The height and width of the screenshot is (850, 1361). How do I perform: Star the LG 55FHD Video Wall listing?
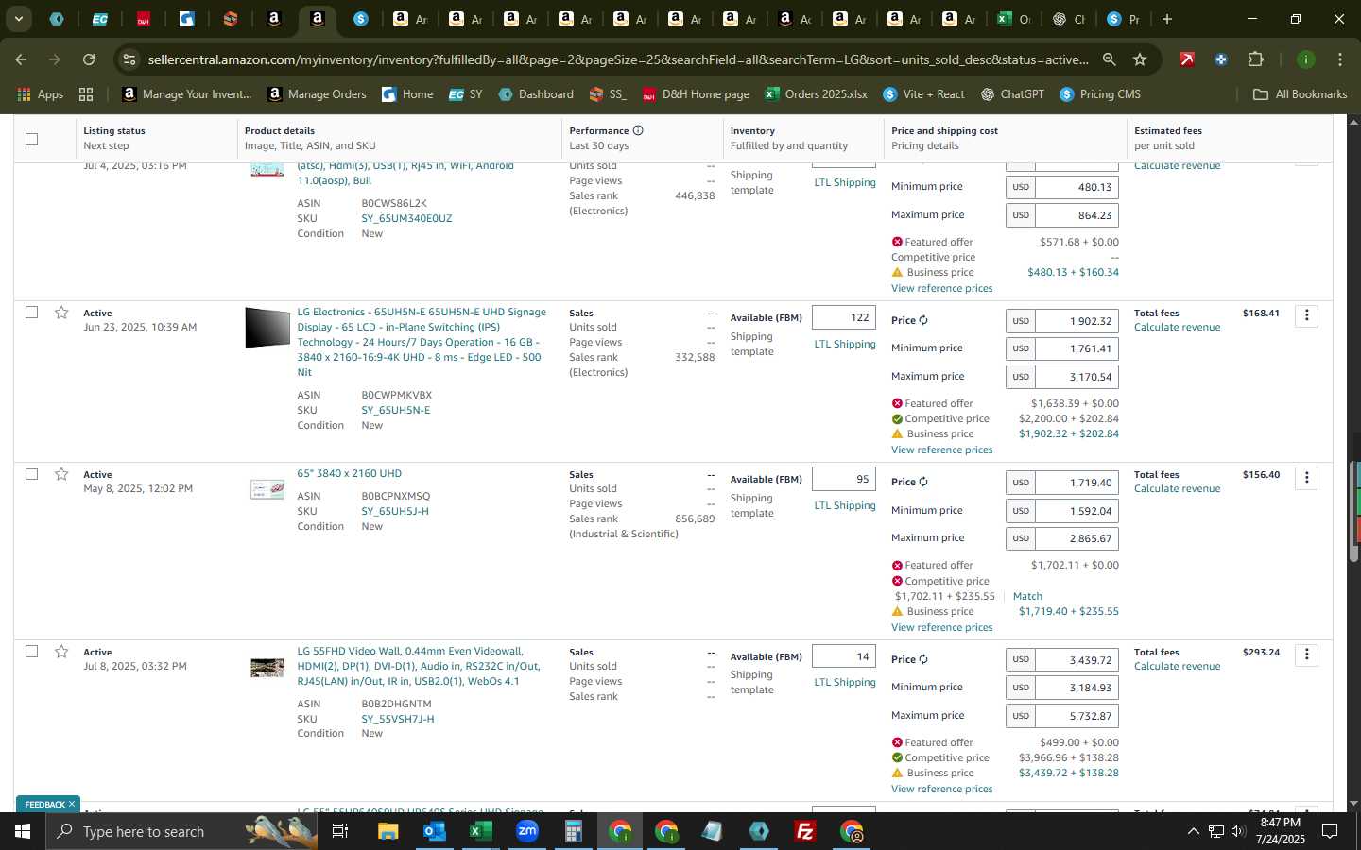coord(61,652)
